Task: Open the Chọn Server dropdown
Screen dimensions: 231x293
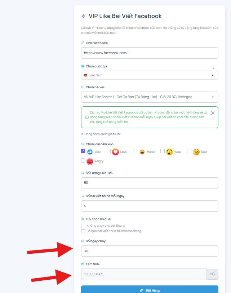Action: (150, 97)
